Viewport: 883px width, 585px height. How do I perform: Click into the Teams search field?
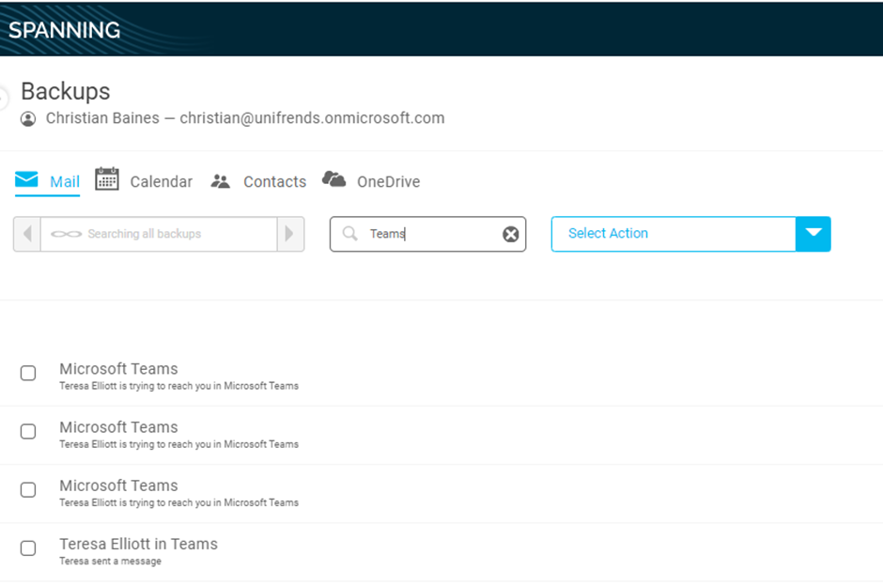428,234
